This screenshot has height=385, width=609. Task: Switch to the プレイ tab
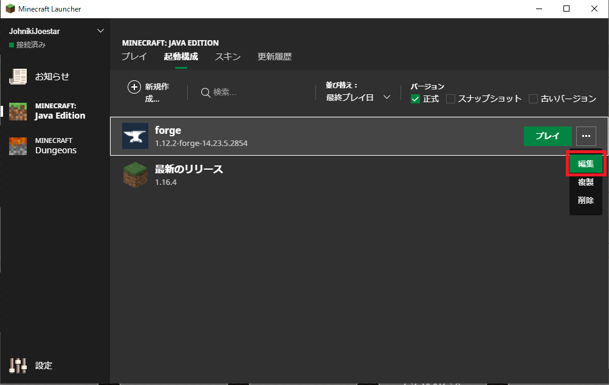click(x=134, y=57)
